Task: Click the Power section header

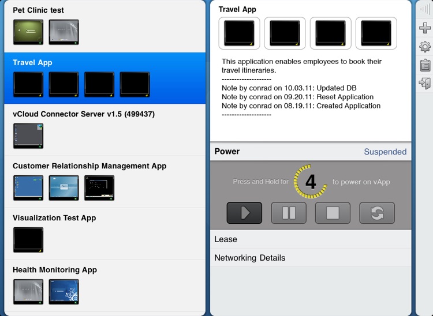Action: [x=311, y=152]
